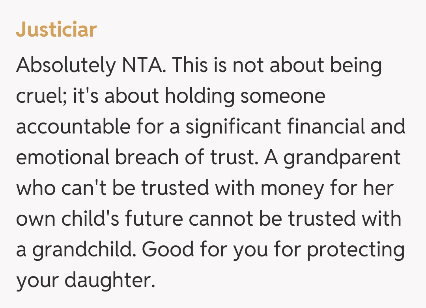
Task: Click the word "emotional" in the comment
Action: [62, 157]
